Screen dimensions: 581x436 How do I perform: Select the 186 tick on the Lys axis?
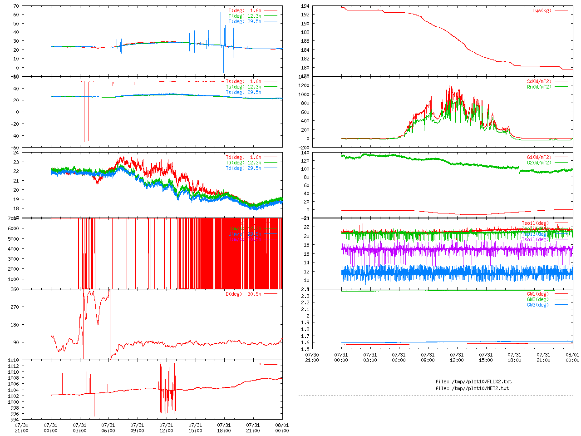tap(305, 41)
